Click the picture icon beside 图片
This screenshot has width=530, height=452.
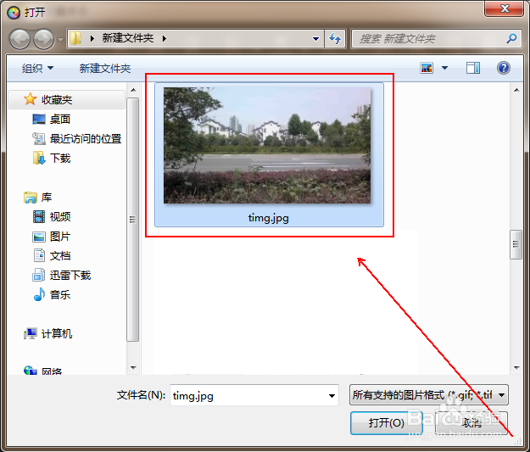(x=39, y=237)
